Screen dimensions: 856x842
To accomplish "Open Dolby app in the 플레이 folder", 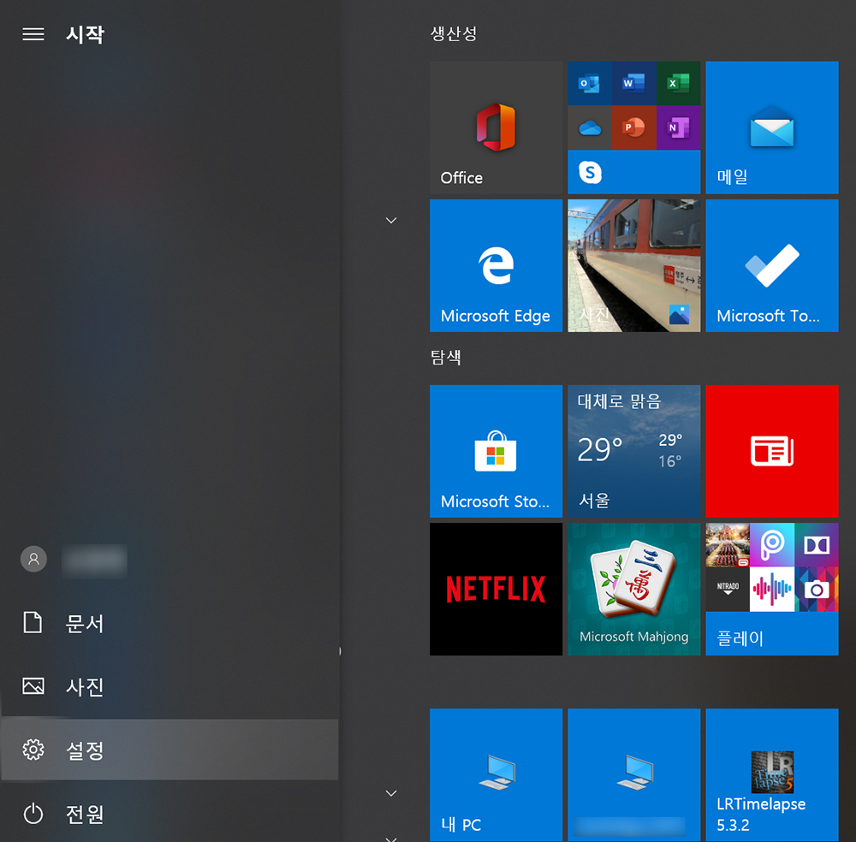I will [x=817, y=544].
